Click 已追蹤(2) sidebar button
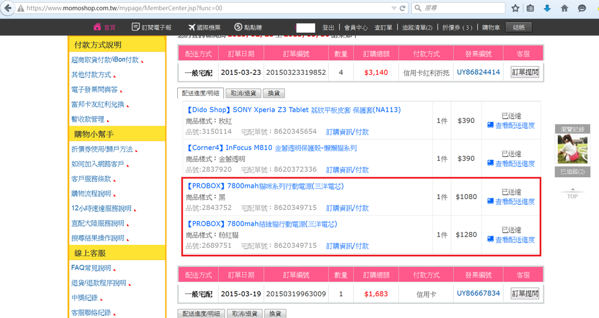This screenshot has width=599, height=318. tap(572, 172)
